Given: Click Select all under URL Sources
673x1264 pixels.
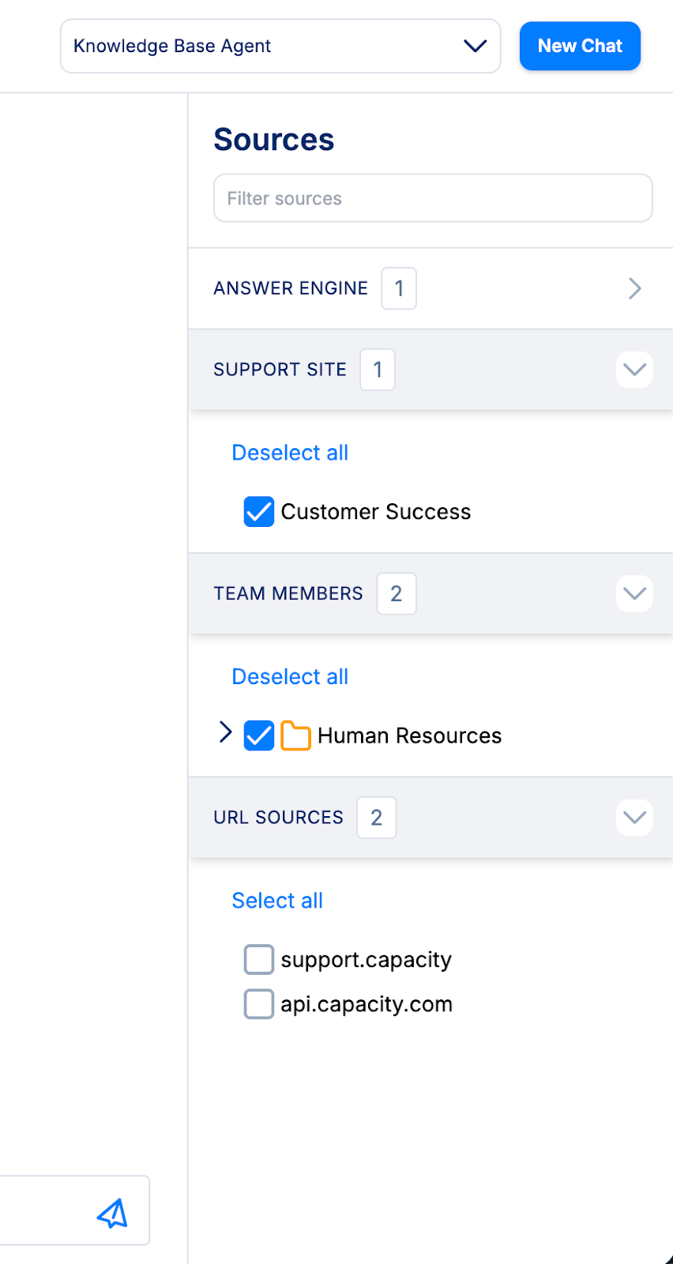Looking at the screenshot, I should click(x=277, y=901).
